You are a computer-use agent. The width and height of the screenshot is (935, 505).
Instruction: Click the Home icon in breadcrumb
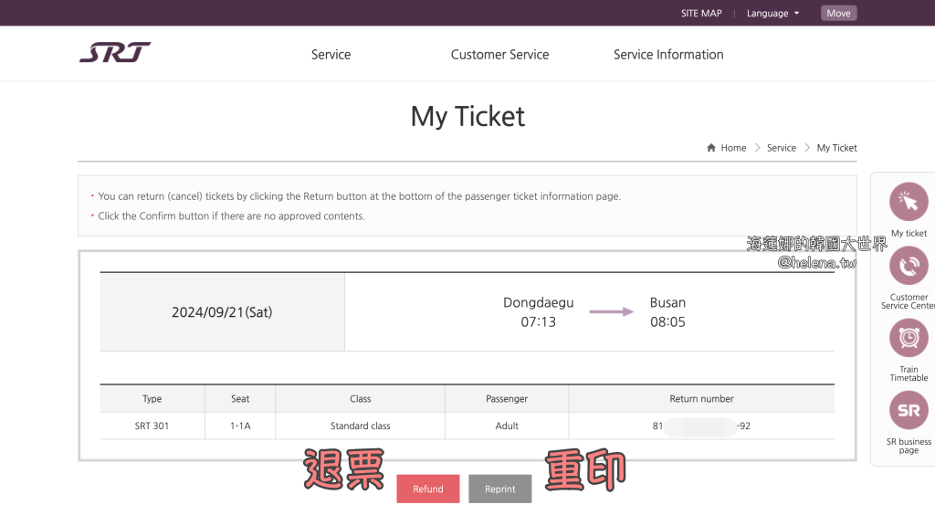pyautogui.click(x=711, y=148)
